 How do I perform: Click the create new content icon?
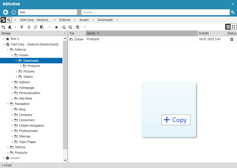[10, 27]
